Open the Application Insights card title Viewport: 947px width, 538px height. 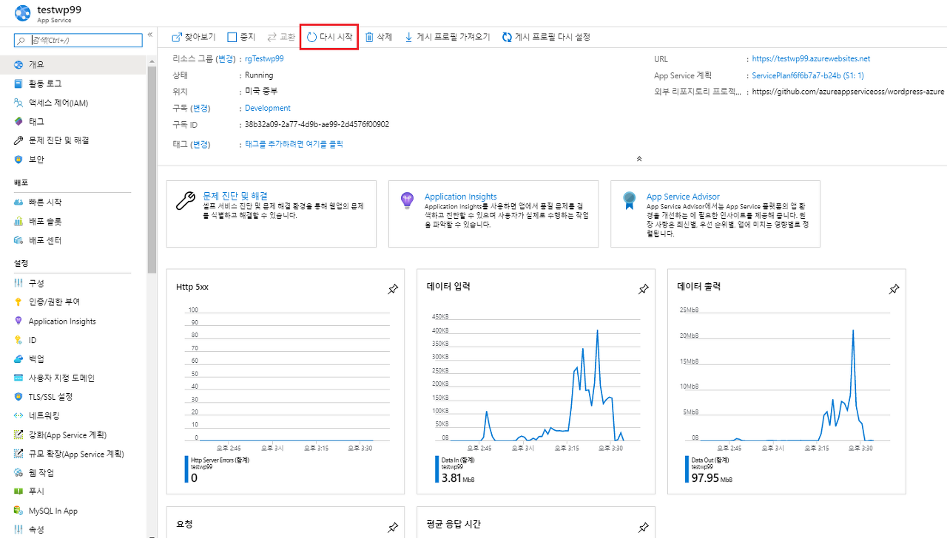461,197
